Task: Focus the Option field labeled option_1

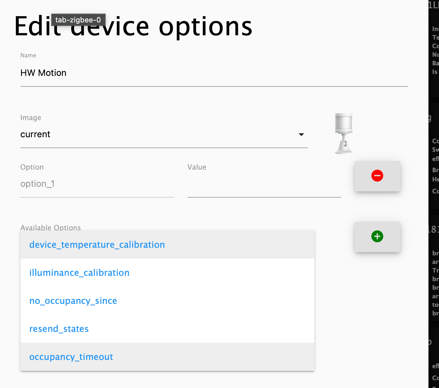Action: click(x=97, y=184)
